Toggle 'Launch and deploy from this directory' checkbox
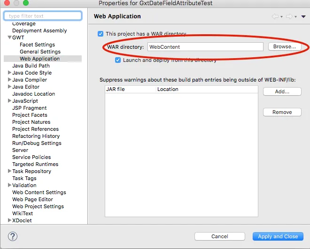310x249 pixels. [x=118, y=60]
